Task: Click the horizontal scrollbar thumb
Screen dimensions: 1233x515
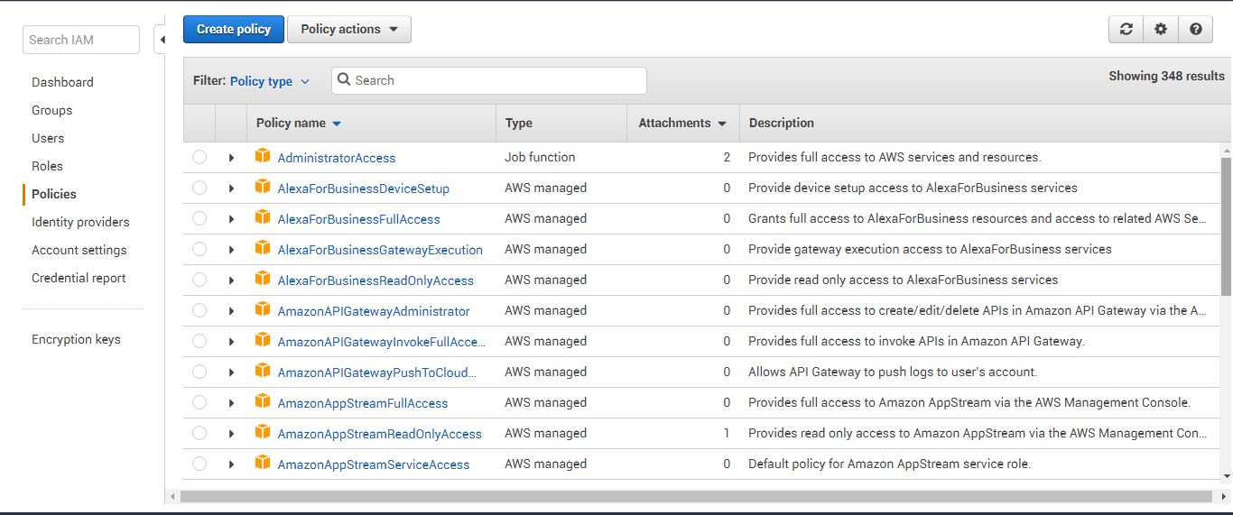Action: 696,496
